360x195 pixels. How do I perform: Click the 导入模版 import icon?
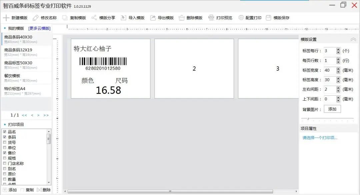tap(123, 18)
